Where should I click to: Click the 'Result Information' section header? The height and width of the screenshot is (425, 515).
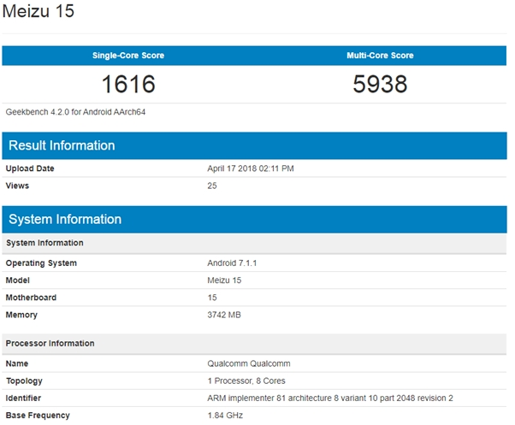click(x=255, y=145)
